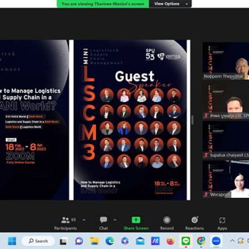Click the sync icon in system tray
Viewport: 249px width, 249px height.
pos(241,241)
